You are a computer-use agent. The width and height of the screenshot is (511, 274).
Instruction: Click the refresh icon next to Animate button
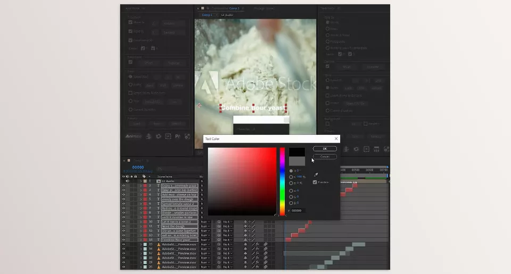pos(159,136)
